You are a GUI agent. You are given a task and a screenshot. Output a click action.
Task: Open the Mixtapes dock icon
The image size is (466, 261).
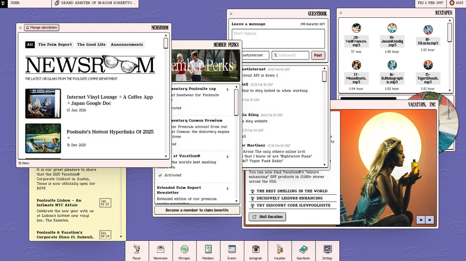184,251
